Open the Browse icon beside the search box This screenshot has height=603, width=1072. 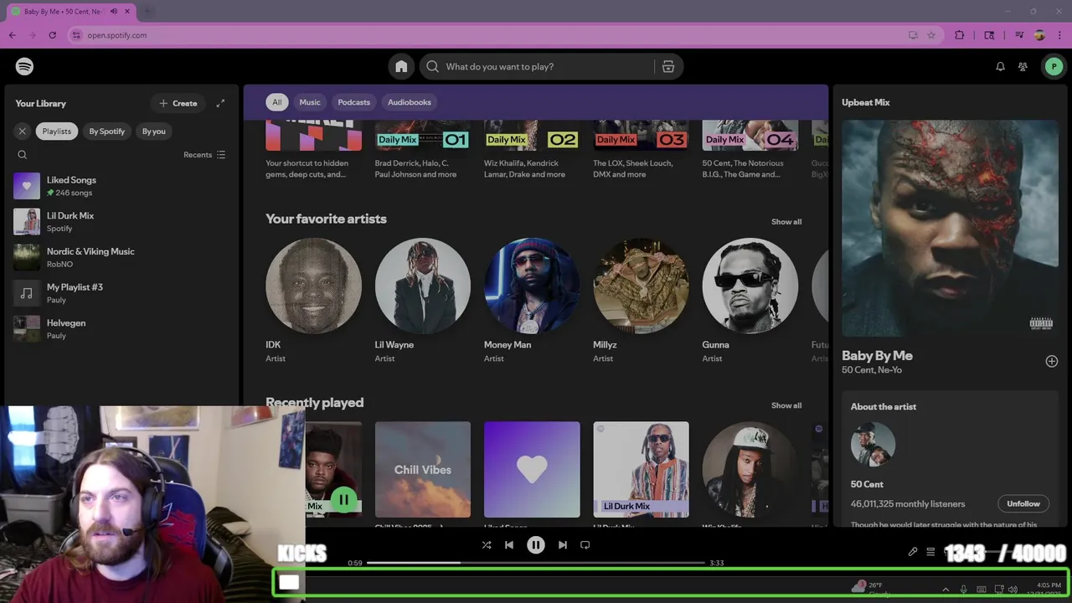[668, 67]
